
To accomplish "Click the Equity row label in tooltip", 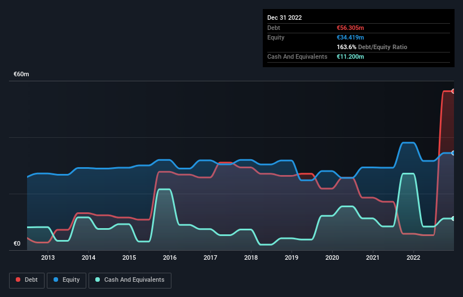I will (x=276, y=37).
